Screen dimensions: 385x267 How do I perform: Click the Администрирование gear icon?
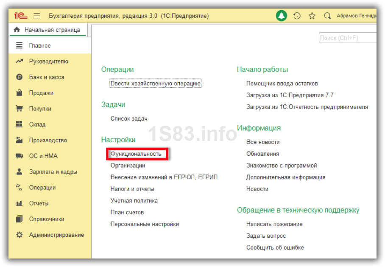[x=19, y=235]
